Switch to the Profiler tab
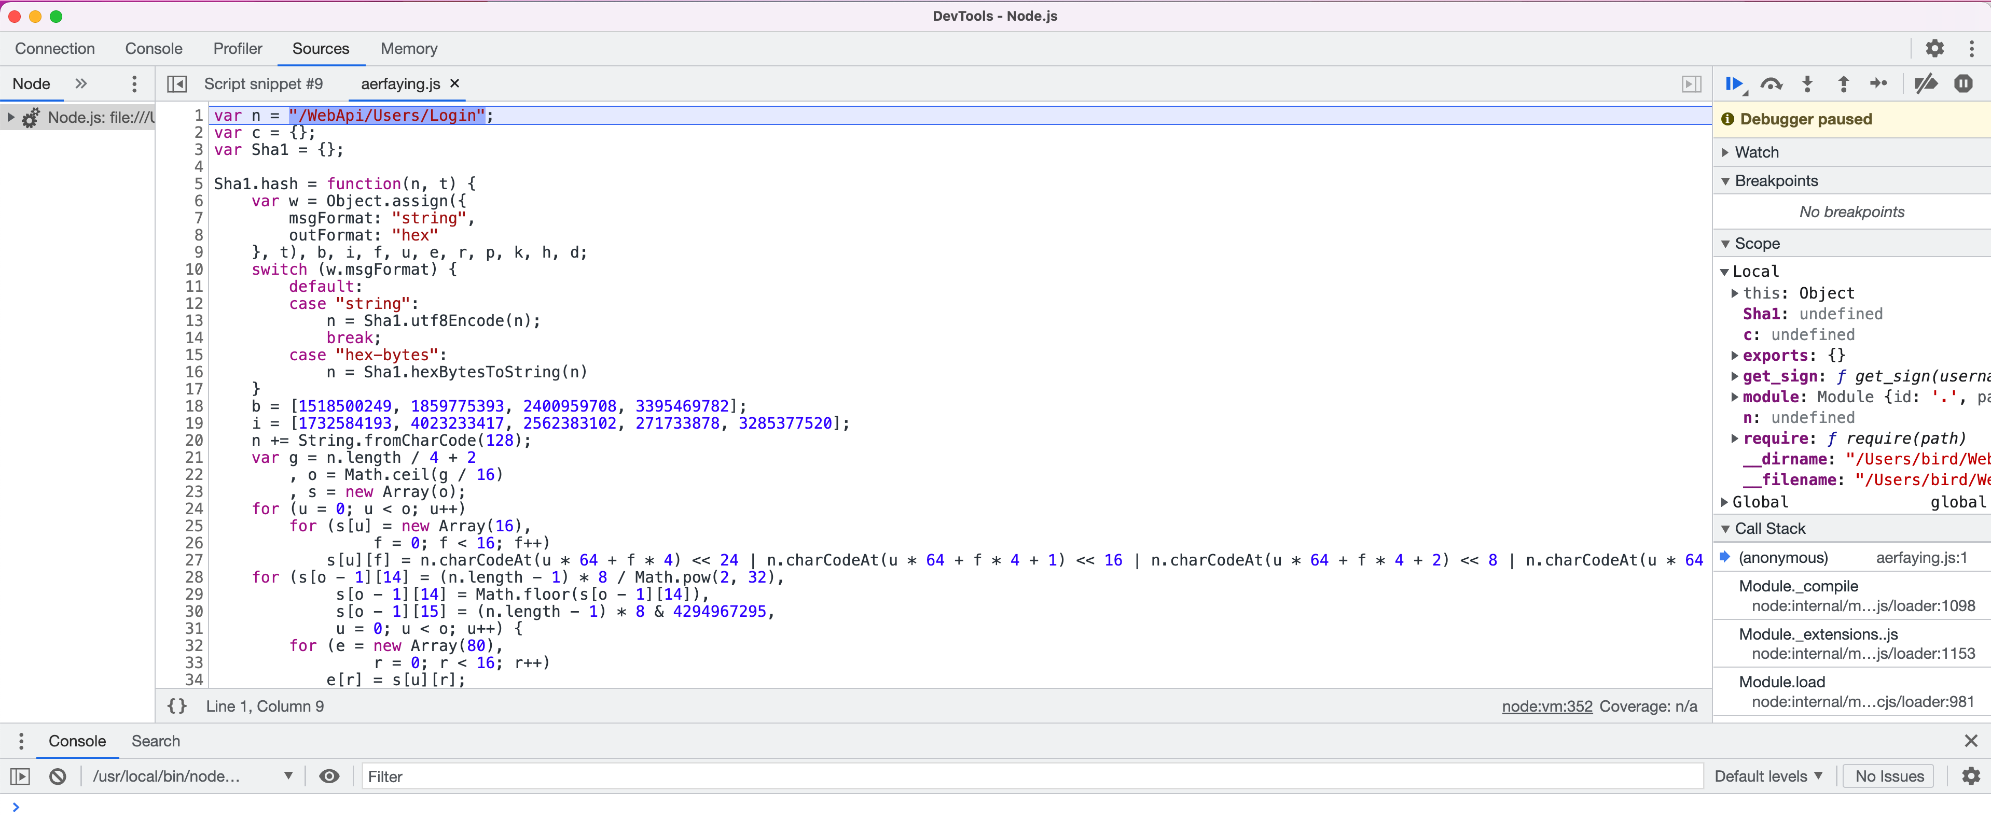 click(237, 49)
